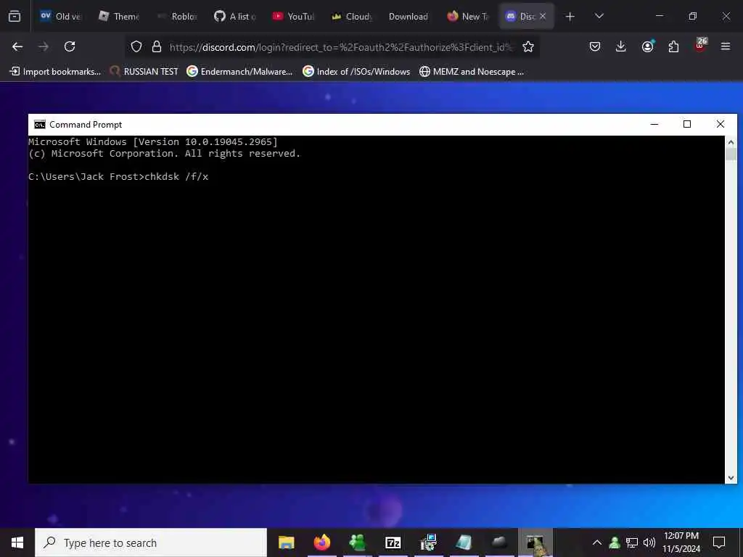Viewport: 743px width, 557px height.
Task: Open the Firefox application menu
Action: [x=725, y=46]
